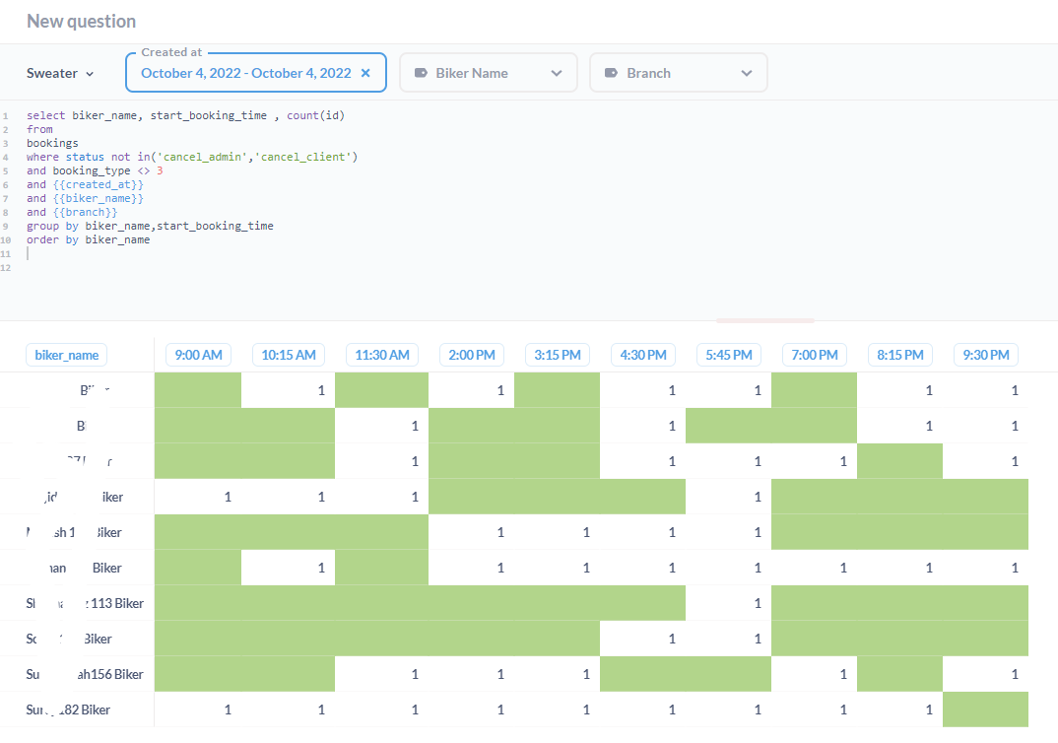The width and height of the screenshot is (1058, 743).
Task: Click the New question title
Action: [82, 21]
